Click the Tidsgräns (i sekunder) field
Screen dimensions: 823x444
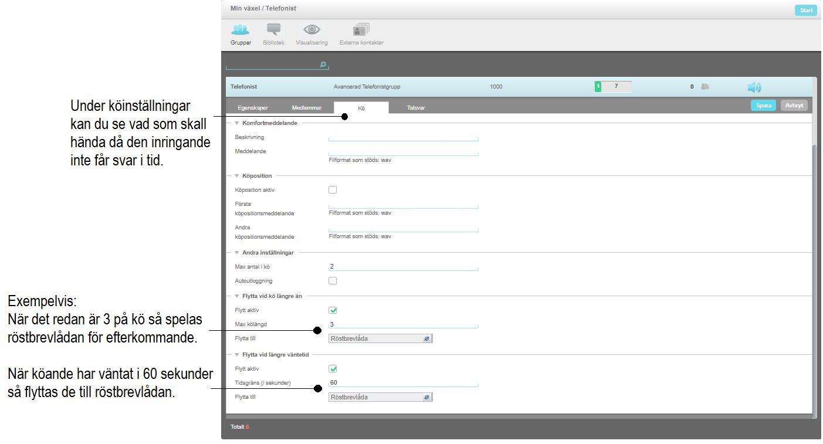click(x=404, y=383)
